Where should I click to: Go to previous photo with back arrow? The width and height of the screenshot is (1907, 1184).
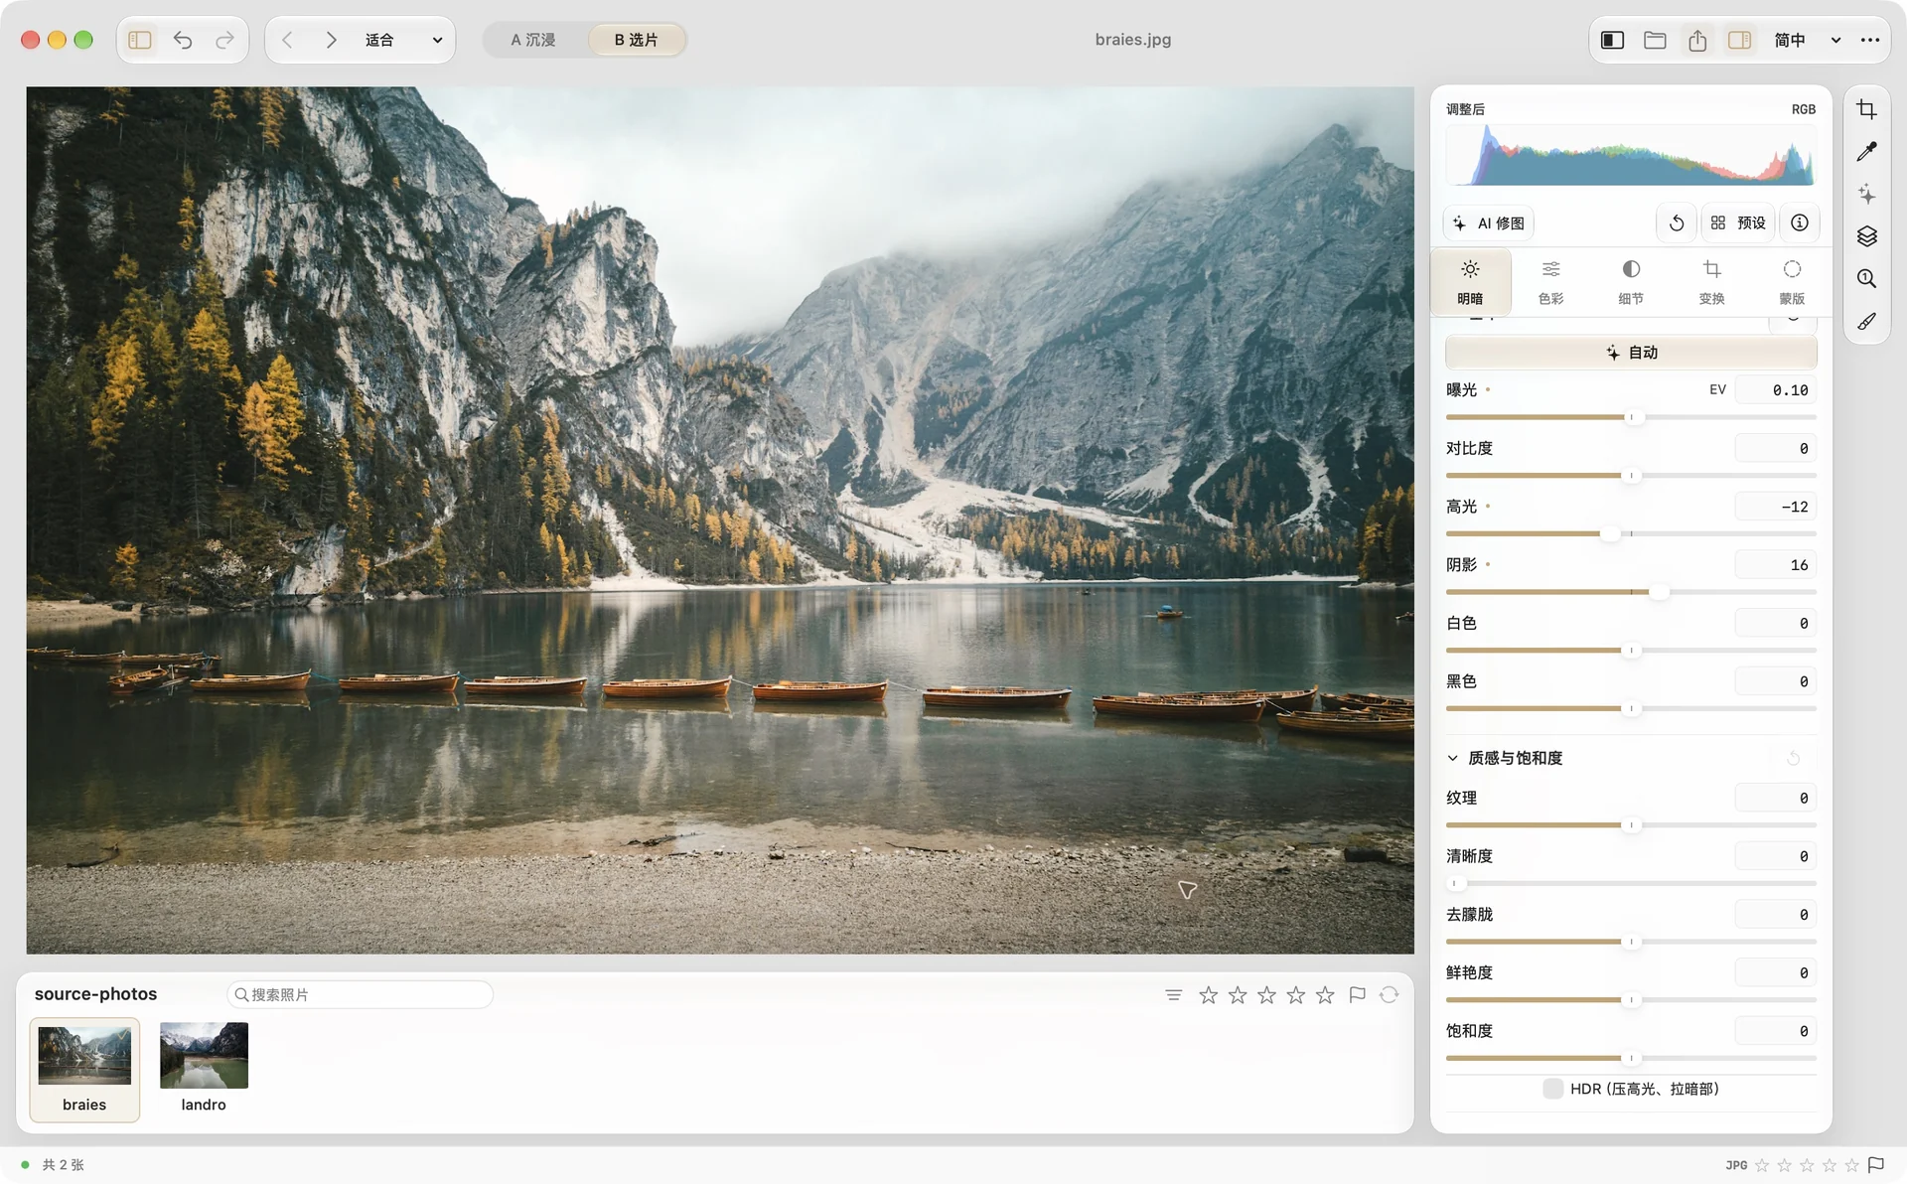287,40
